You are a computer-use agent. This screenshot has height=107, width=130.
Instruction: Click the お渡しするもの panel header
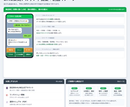34,81
